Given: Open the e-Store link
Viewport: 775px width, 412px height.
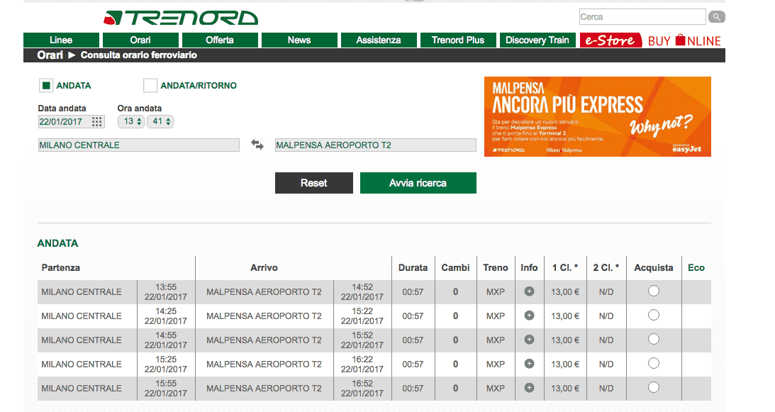Looking at the screenshot, I should pyautogui.click(x=610, y=40).
